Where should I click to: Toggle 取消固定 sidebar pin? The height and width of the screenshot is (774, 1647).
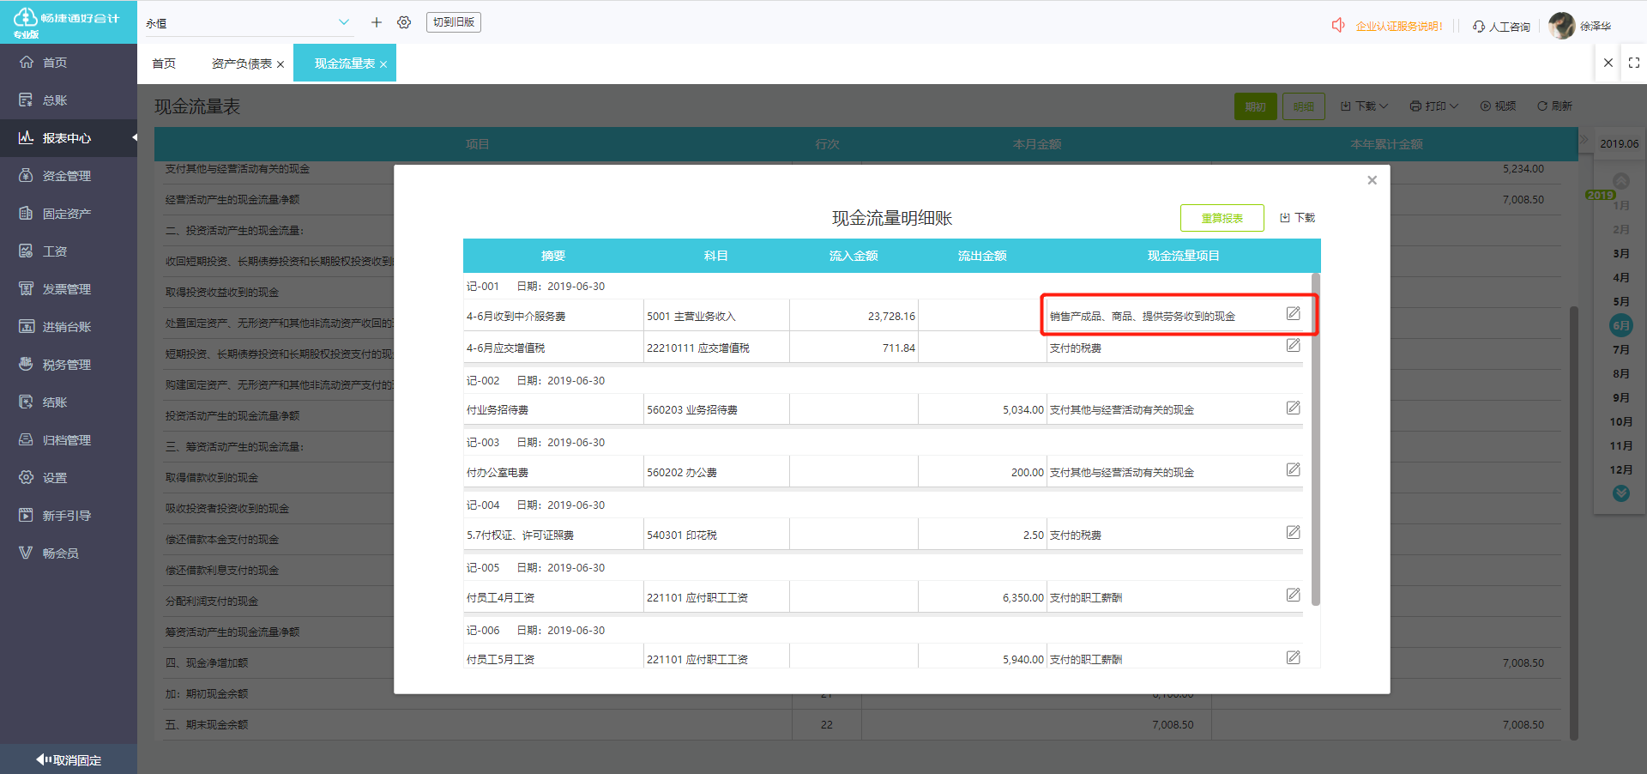69,759
